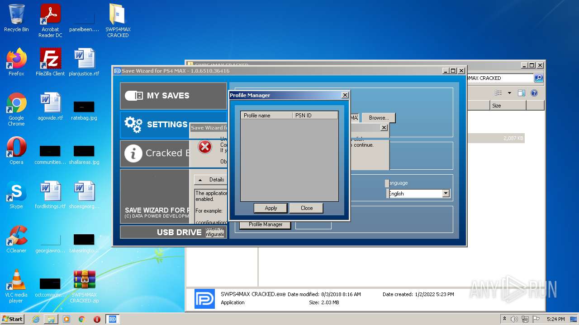579x325 pixels.
Task: Click the PSN ID column header
Action: (315, 116)
